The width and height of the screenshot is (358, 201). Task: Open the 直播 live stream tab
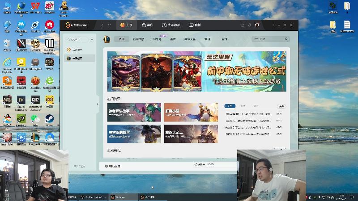point(195,25)
